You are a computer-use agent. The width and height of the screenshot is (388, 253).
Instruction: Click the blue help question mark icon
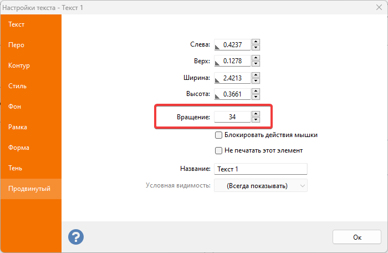[76, 237]
